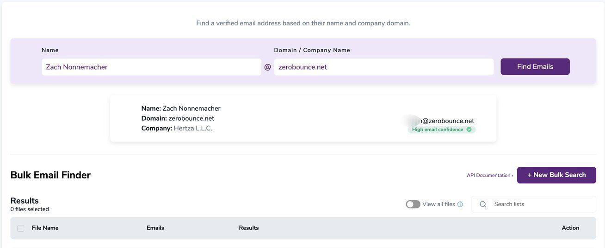This screenshot has height=248, width=605.
Task: Check the select-all files checkbox
Action: pyautogui.click(x=21, y=228)
